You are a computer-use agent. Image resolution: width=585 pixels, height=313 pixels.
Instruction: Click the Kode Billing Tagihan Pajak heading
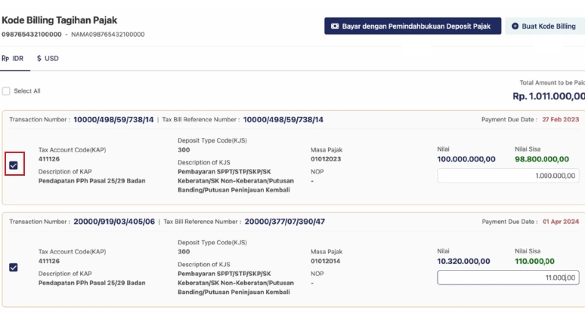tap(60, 20)
